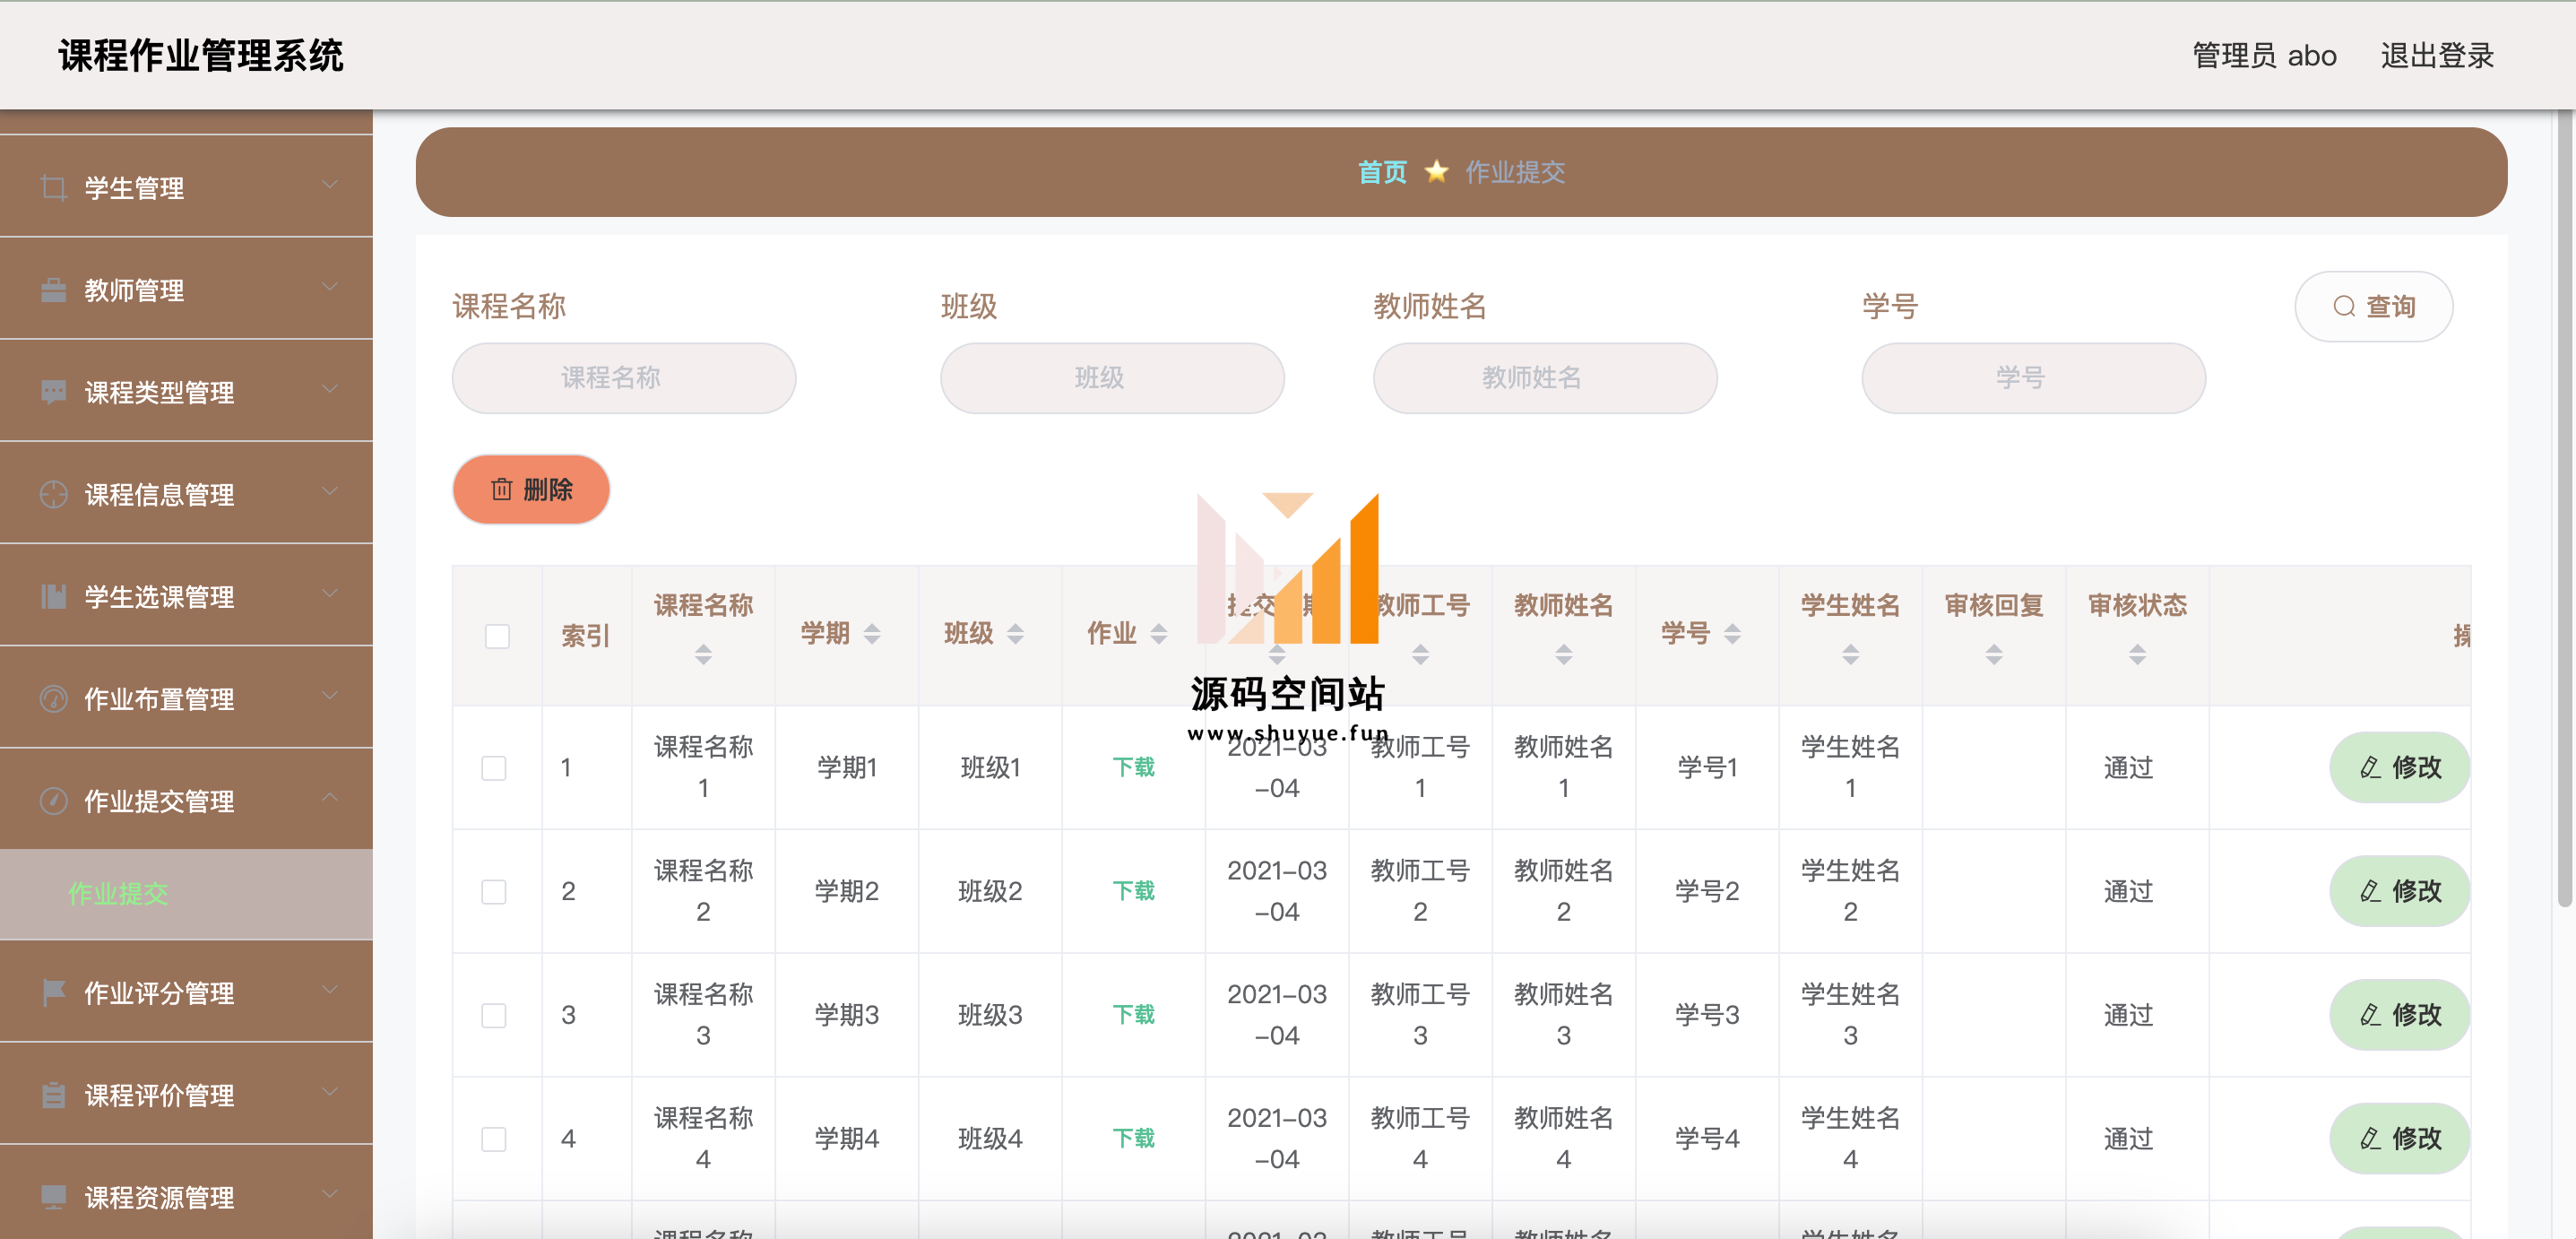Image resolution: width=2576 pixels, height=1239 pixels.
Task: Expand 学生选课管理 menu chevron
Action: tap(329, 593)
